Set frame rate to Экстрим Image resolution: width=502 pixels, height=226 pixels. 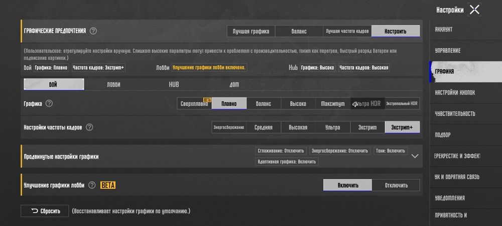click(x=367, y=127)
